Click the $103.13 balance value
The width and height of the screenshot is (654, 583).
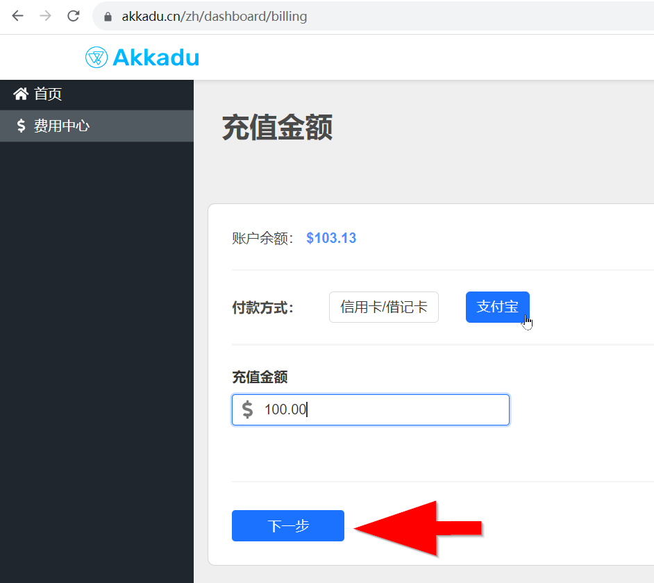point(331,238)
